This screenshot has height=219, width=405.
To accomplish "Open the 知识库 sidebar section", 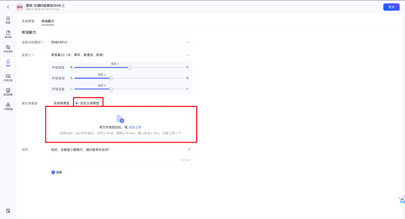I will (x=8, y=34).
